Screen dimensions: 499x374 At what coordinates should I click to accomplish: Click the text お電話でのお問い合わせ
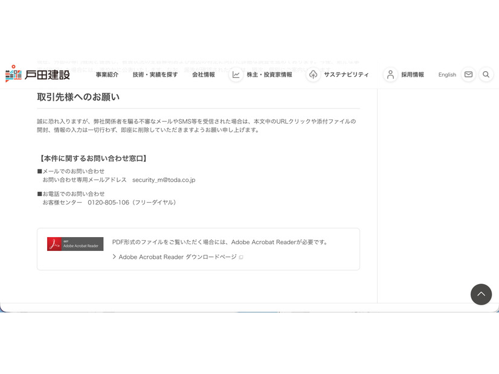pos(74,194)
